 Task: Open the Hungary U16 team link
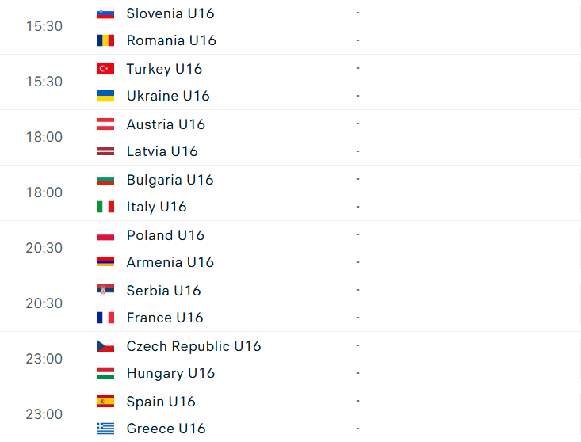tap(171, 373)
